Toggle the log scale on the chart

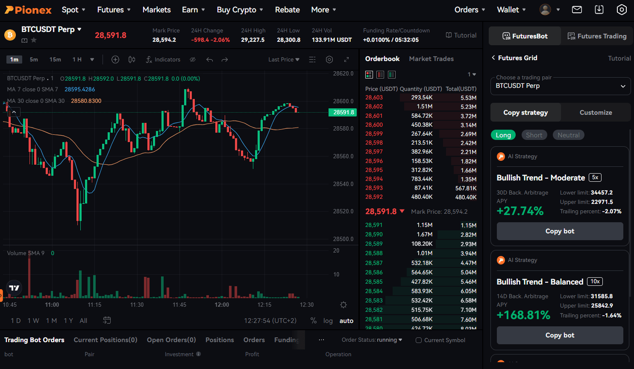click(328, 321)
